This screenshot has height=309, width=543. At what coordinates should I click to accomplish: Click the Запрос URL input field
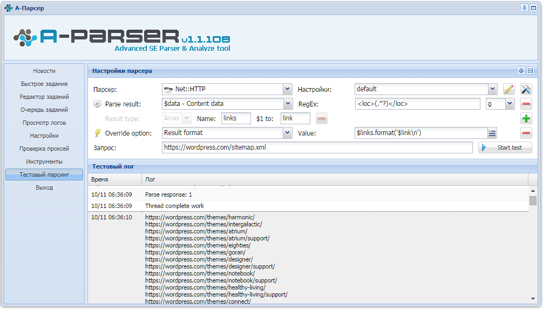pyautogui.click(x=317, y=147)
